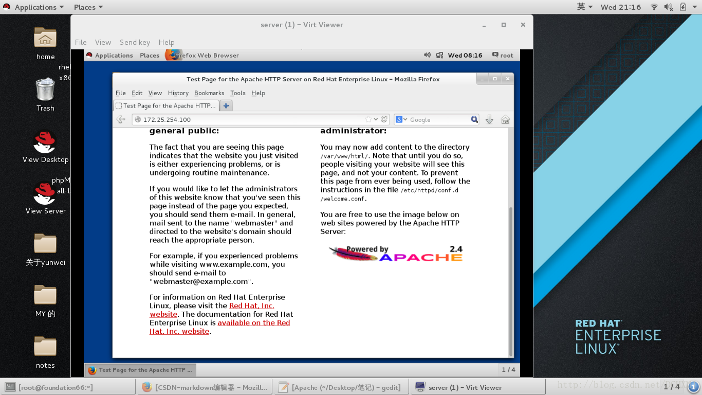The width and height of the screenshot is (702, 395).
Task: Open Firefox Bookmarks menu
Action: tap(209, 93)
